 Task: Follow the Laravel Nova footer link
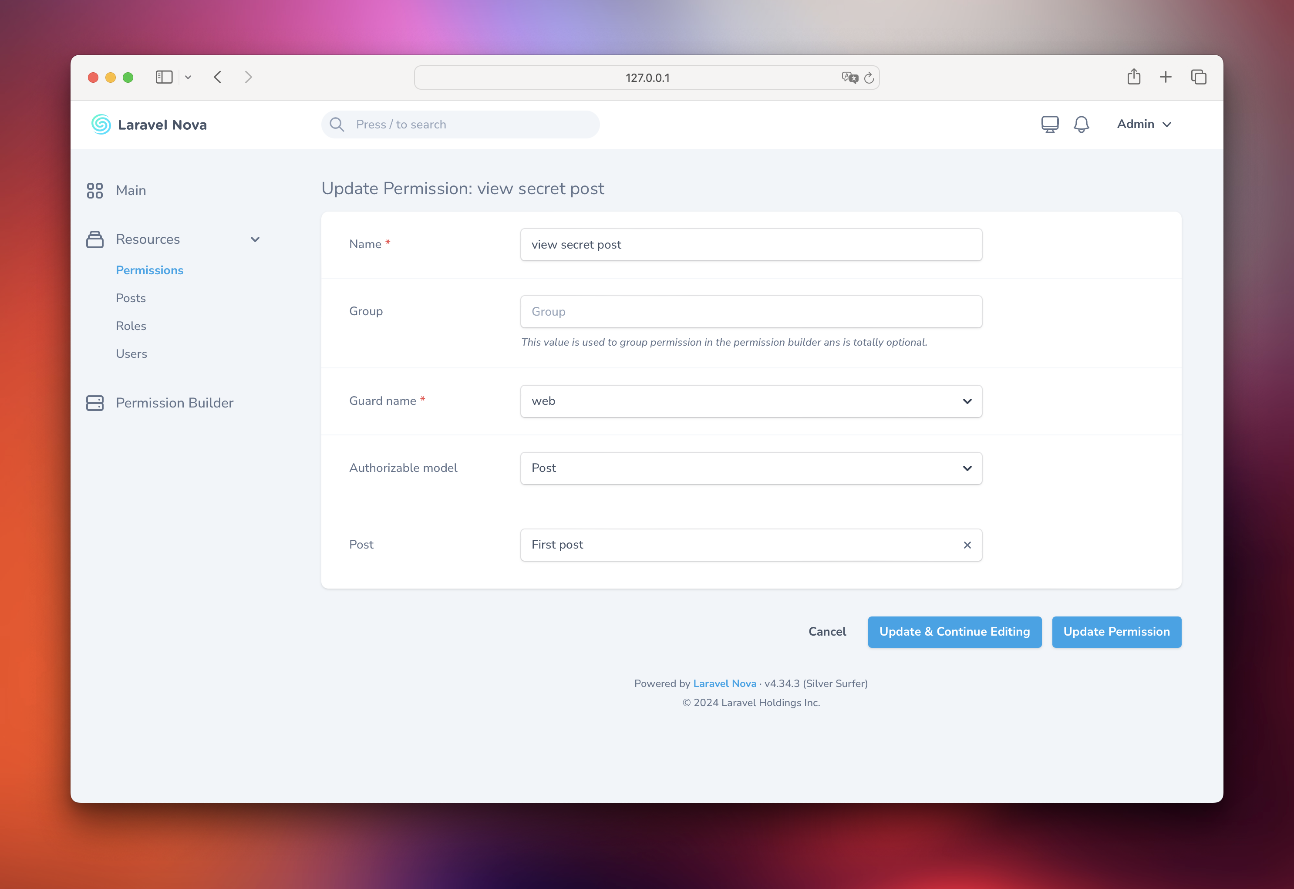click(x=725, y=684)
